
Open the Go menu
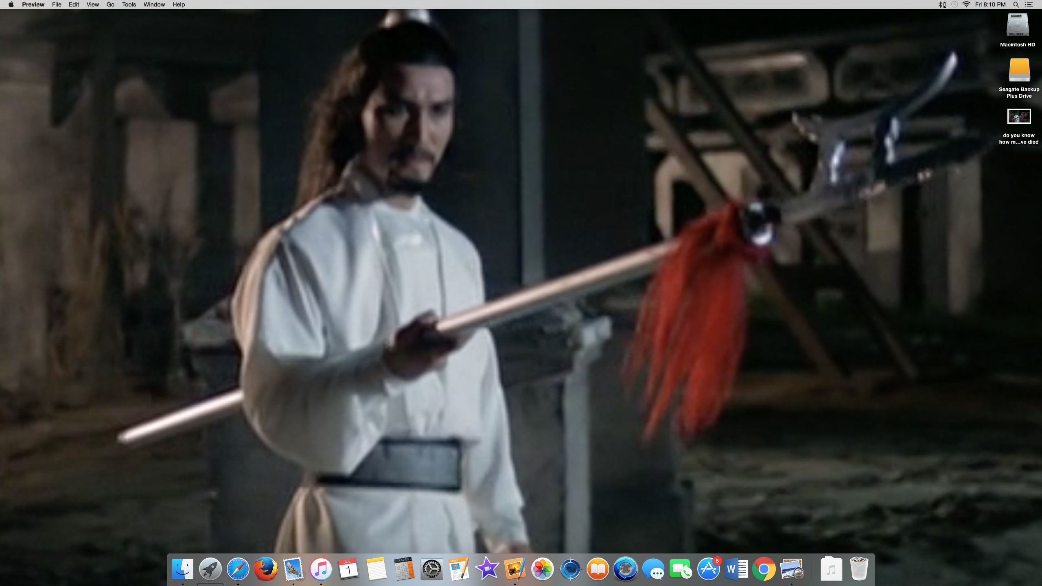click(x=110, y=4)
